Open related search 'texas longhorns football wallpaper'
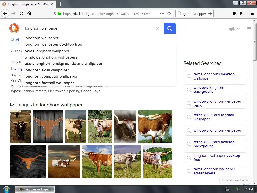Screen dimensions: 257x193 [215, 117]
